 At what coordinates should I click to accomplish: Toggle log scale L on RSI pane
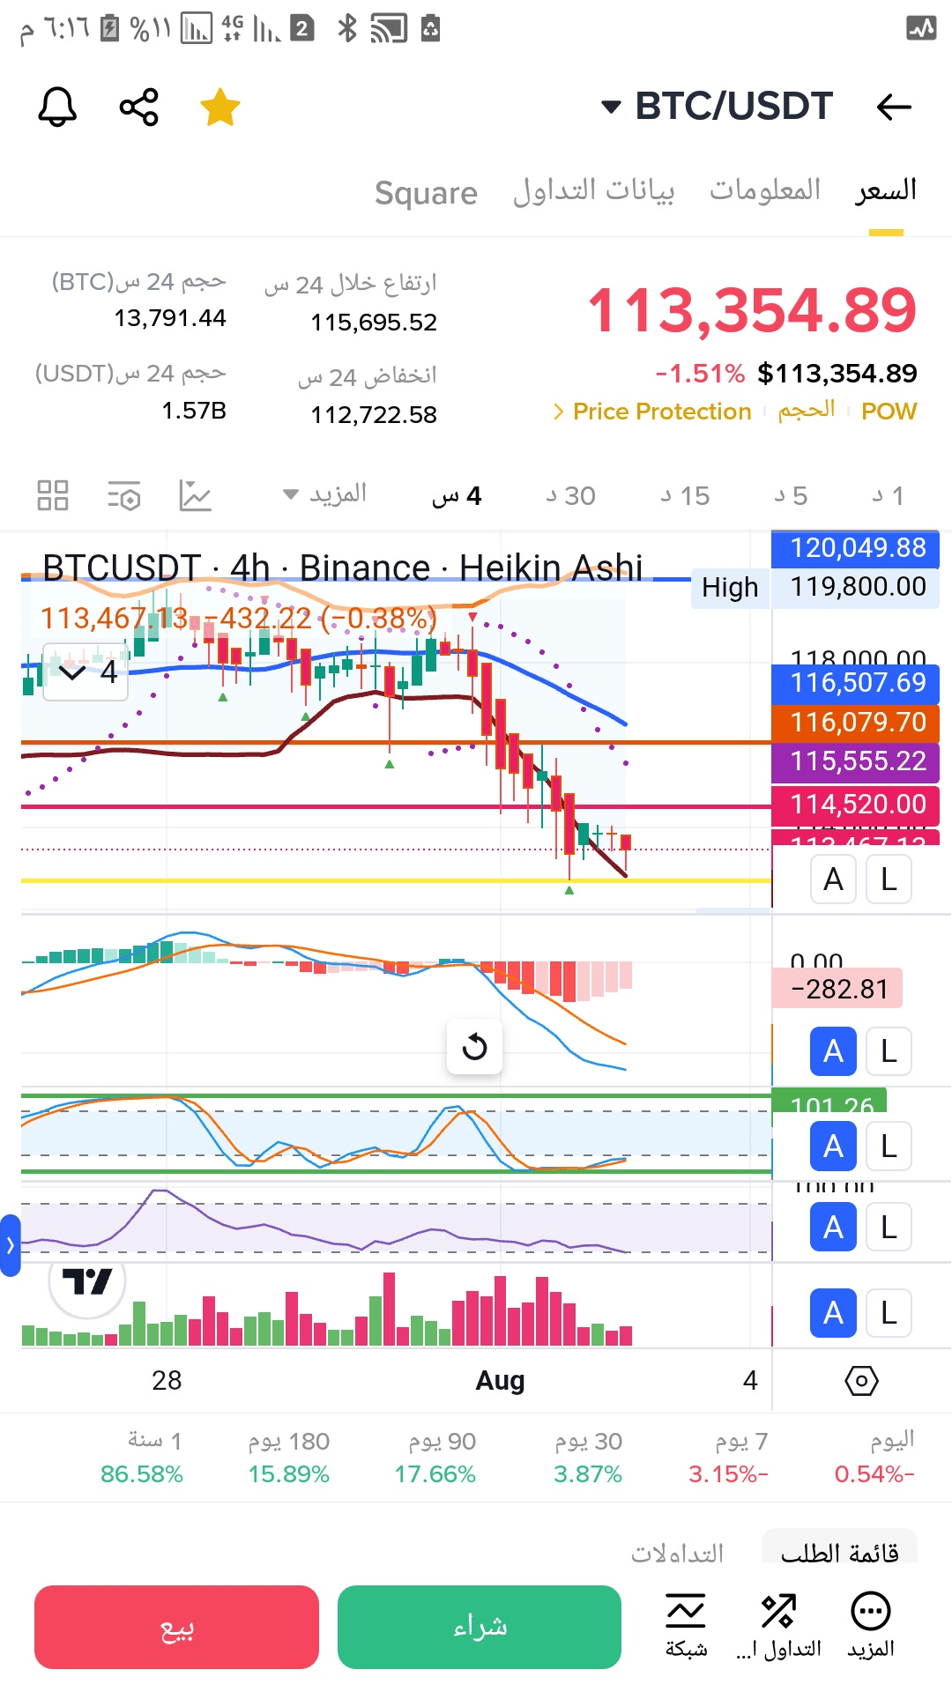pyautogui.click(x=889, y=1227)
